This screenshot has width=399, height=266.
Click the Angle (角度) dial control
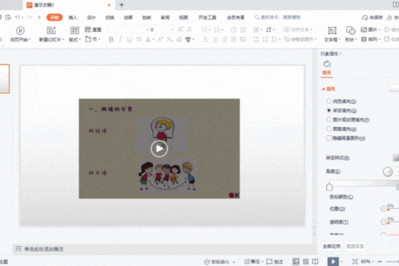(388, 172)
